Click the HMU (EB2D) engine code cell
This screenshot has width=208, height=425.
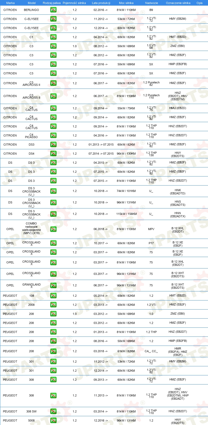178,108
